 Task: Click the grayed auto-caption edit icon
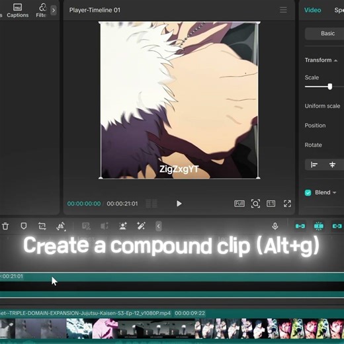point(86,226)
